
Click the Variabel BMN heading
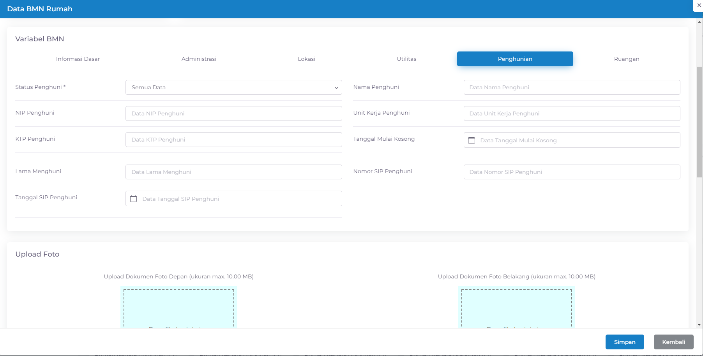(x=40, y=39)
